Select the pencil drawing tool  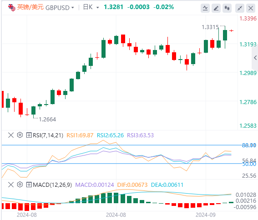pyautogui.click(x=216, y=8)
